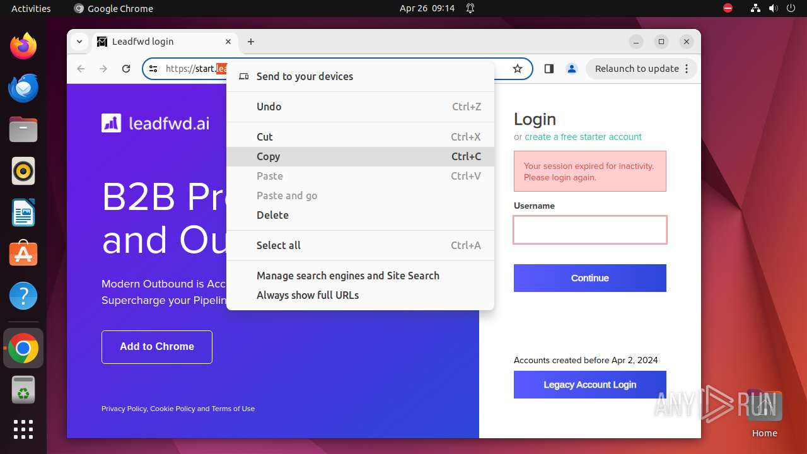
Task: Reload the Leadfwd login page
Action: pos(126,69)
